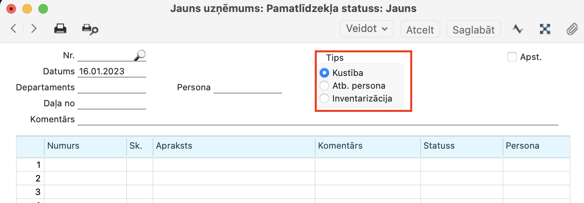The width and height of the screenshot is (584, 203).
Task: Click the Komentārs text field
Action: pos(318,119)
